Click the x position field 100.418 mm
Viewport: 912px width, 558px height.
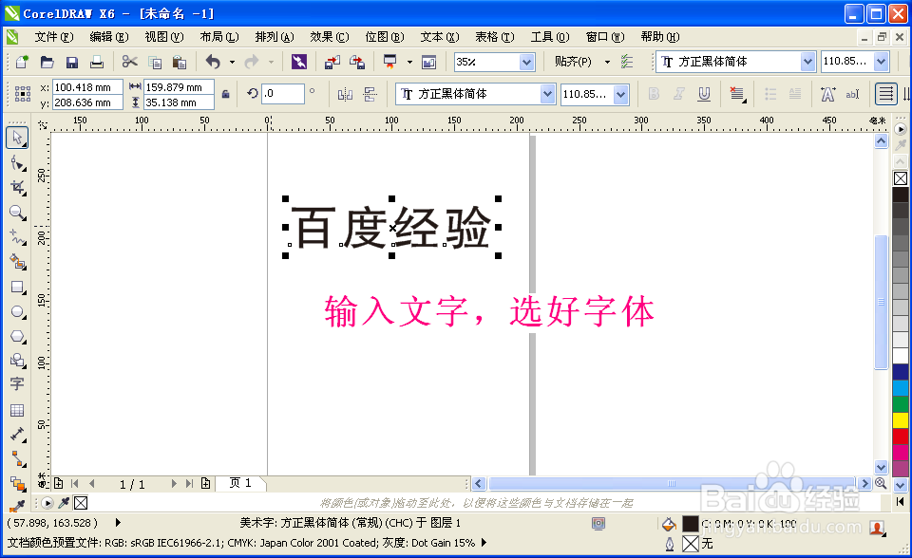tap(87, 87)
